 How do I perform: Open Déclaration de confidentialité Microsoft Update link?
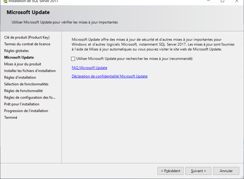[110, 76]
